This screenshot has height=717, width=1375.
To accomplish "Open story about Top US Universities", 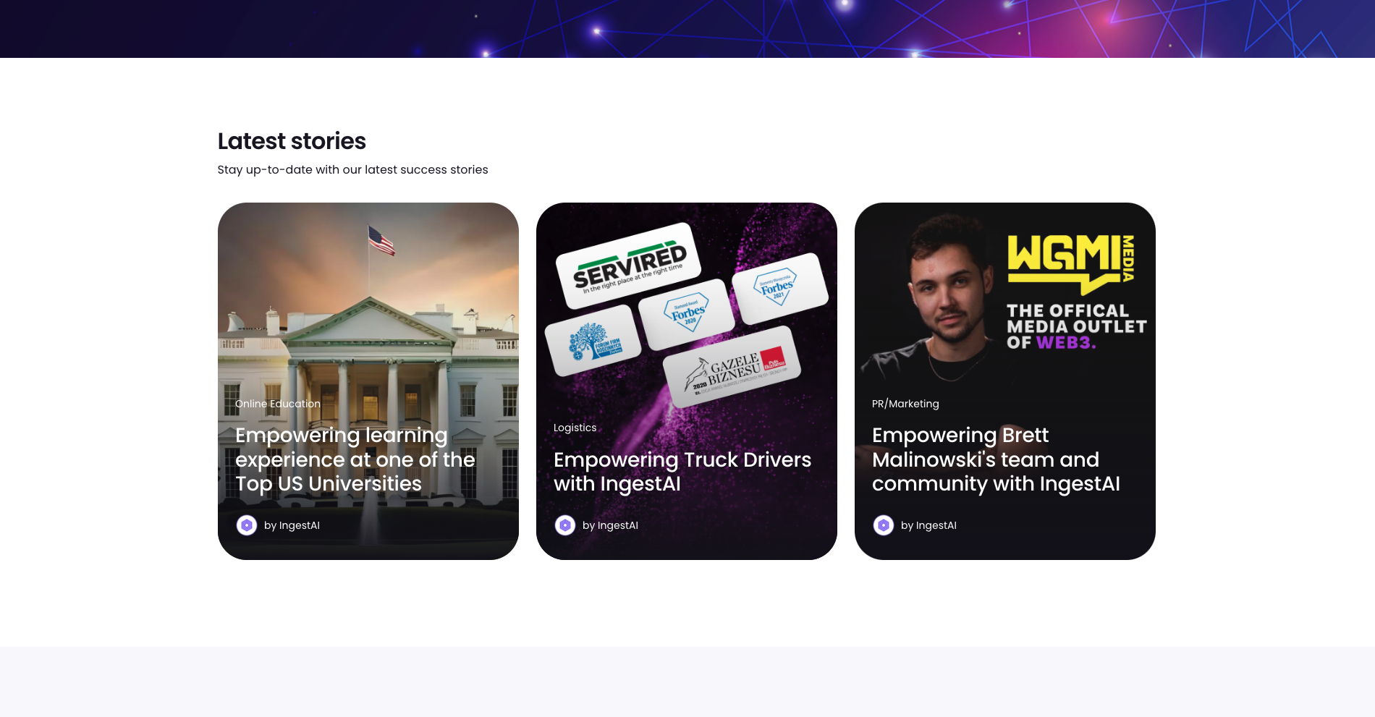I will pyautogui.click(x=355, y=459).
